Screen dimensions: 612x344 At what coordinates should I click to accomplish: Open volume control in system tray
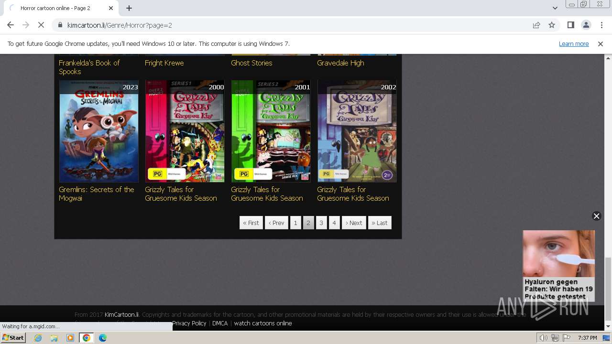point(544,338)
